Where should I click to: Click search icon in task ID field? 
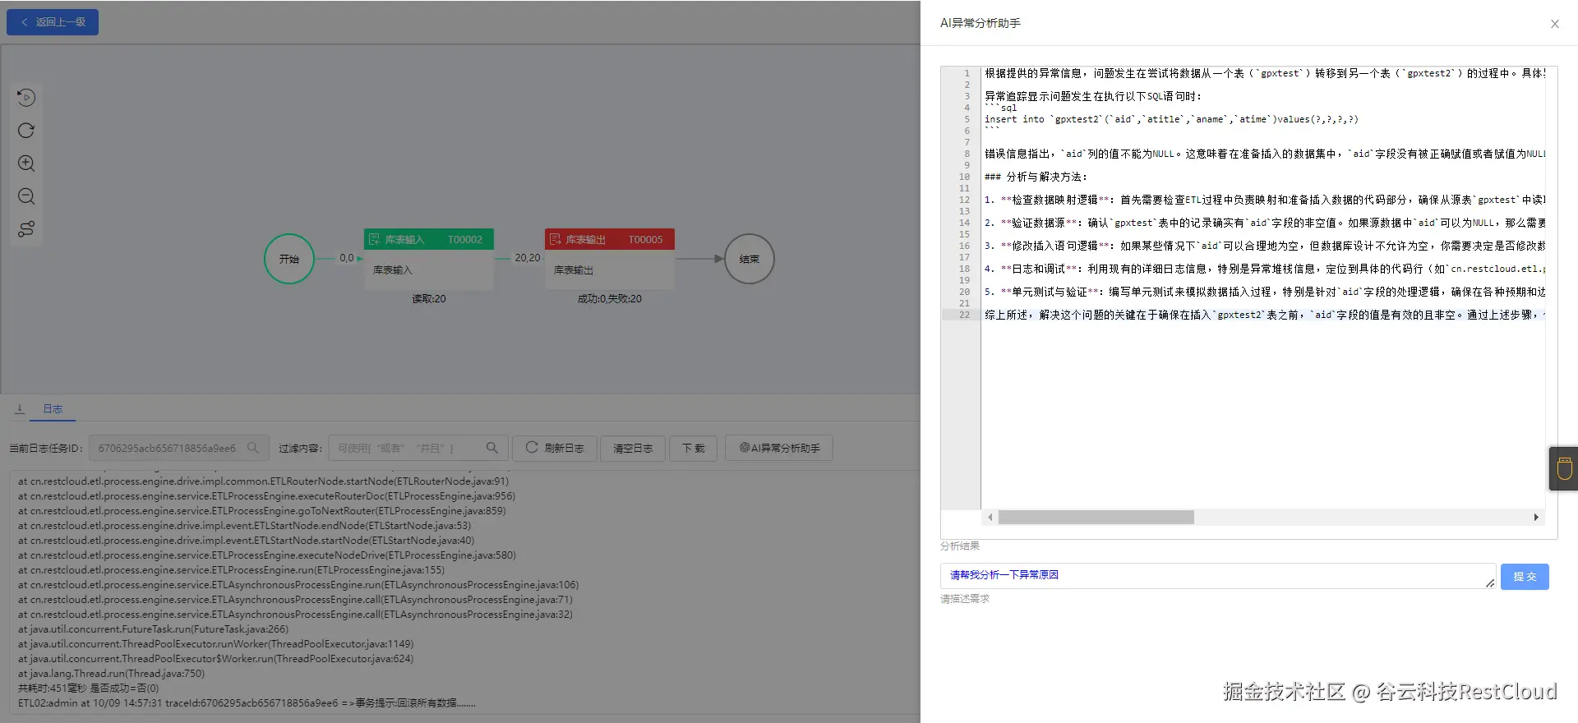253,448
